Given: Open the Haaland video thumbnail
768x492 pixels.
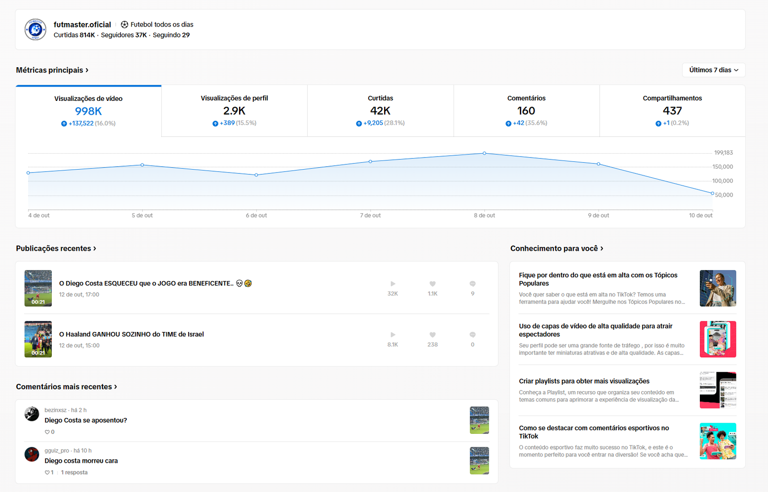Looking at the screenshot, I should (x=38, y=339).
